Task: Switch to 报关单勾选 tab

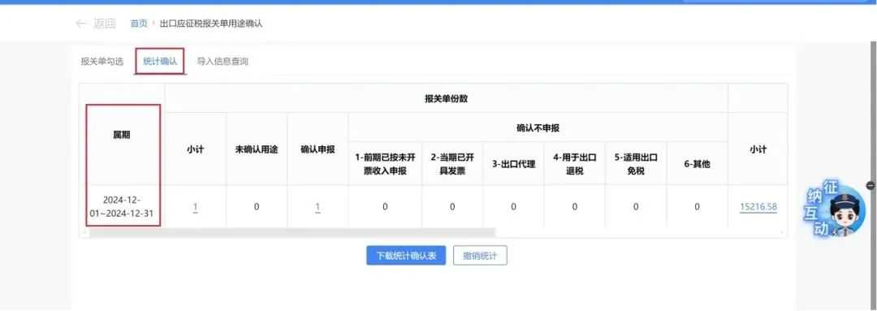Action: point(102,62)
